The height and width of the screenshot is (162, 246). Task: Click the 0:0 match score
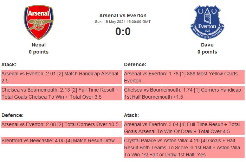click(123, 32)
